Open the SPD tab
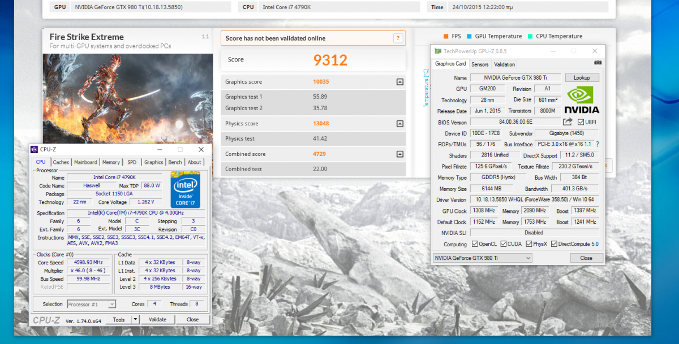This screenshot has height=344, width=679. tap(132, 162)
